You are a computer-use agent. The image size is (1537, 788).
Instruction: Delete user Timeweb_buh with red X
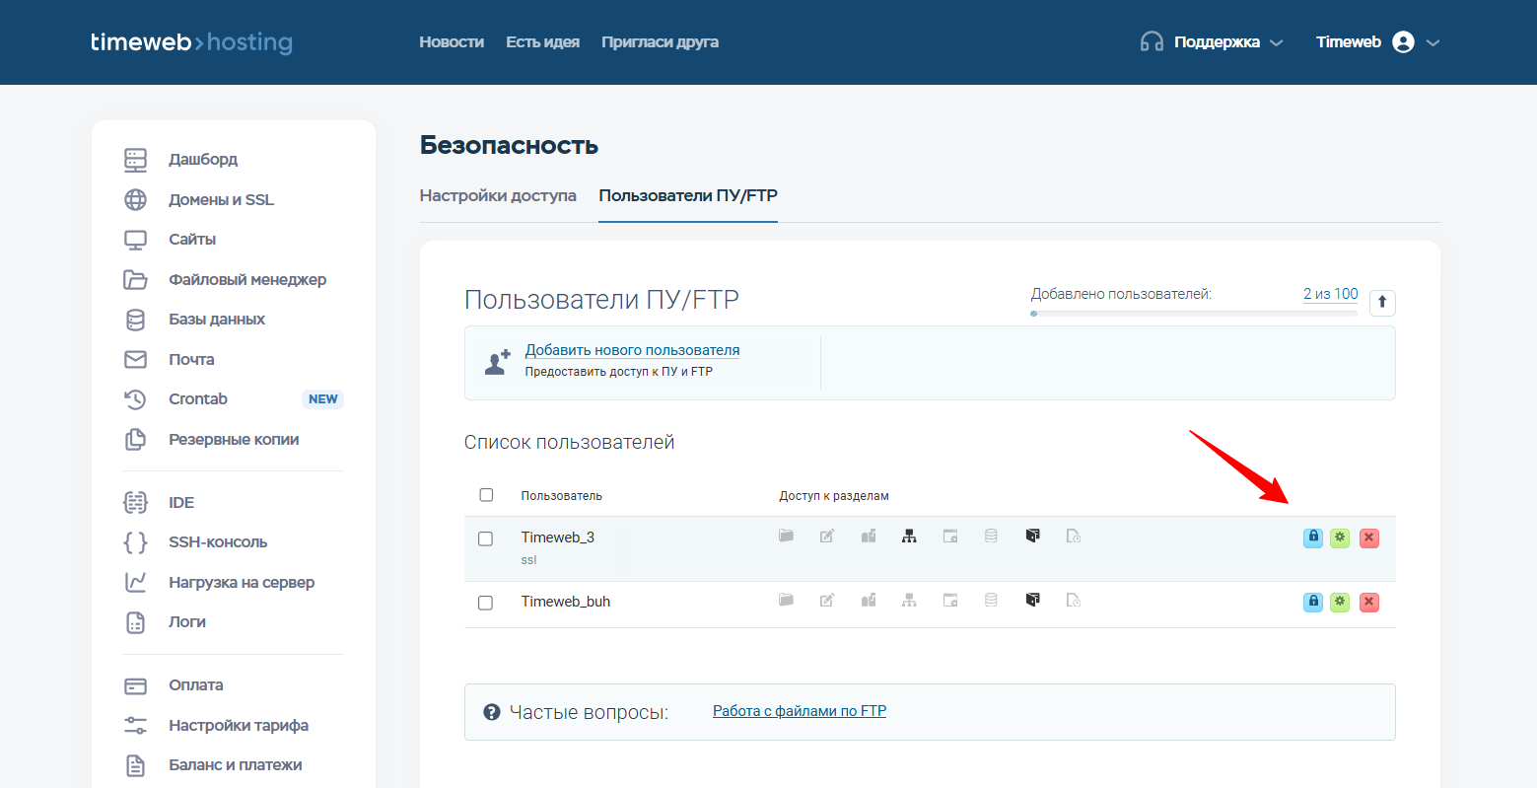pos(1368,602)
